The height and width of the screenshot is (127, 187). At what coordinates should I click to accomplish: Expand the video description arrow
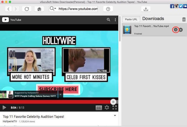pos(115,115)
